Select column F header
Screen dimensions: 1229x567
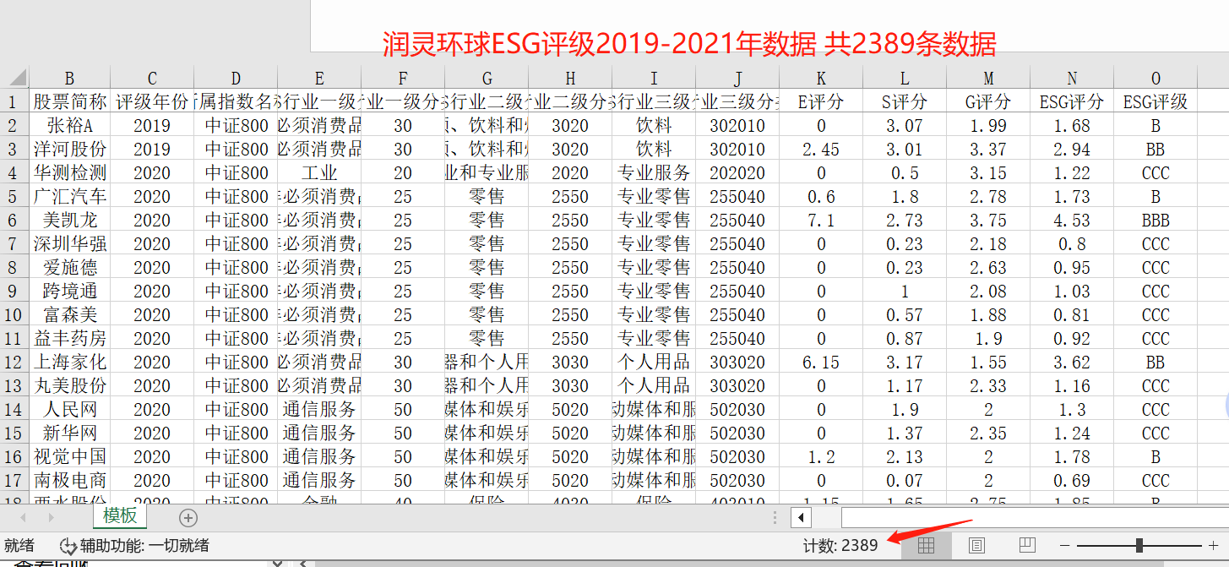403,79
